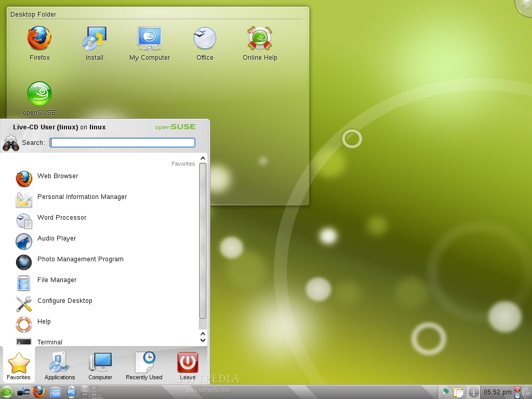
Task: Open the Klipper clipboard icon in the tray
Action: 459,392
